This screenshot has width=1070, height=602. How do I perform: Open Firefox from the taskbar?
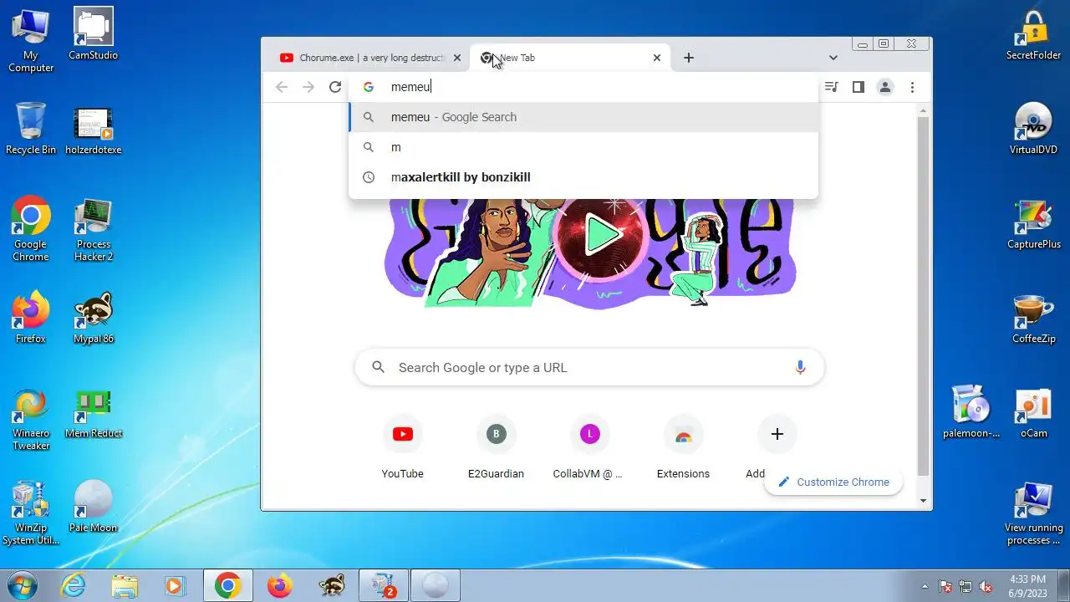coord(280,586)
